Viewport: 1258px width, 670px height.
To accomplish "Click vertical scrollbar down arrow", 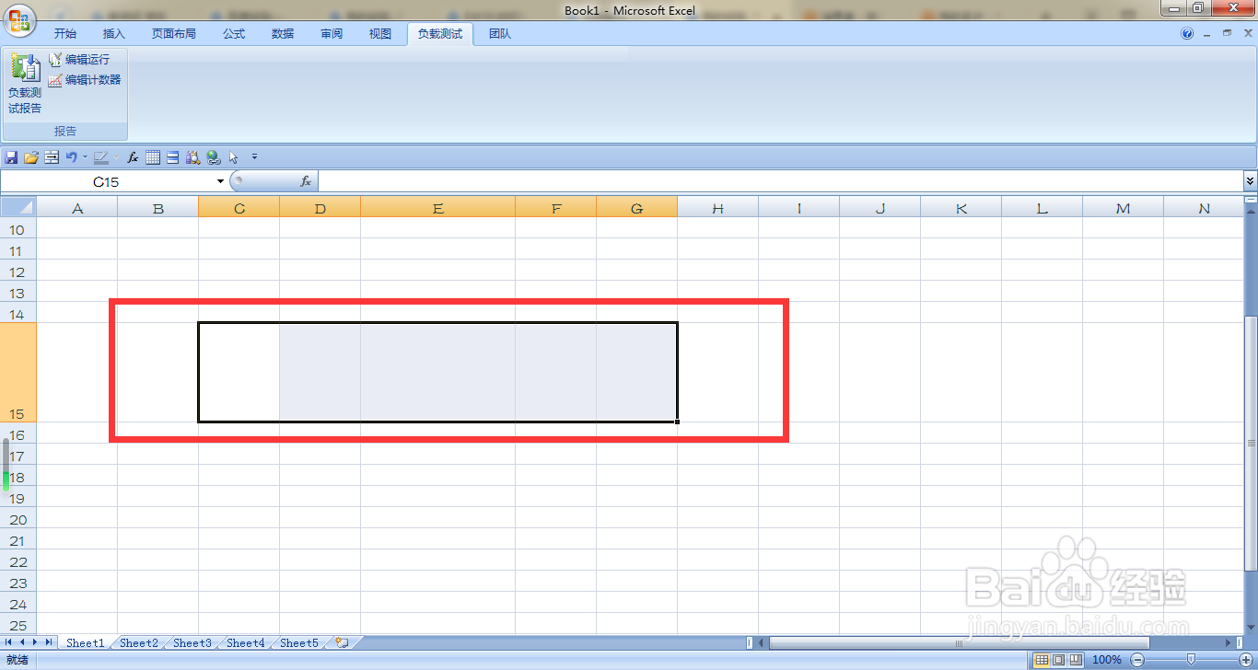I will 1250,627.
